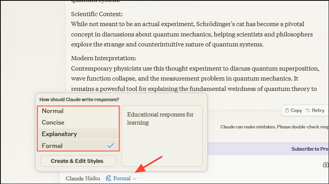Click the Scientific Context heading
Screen dimensions: 329x184
point(97,14)
